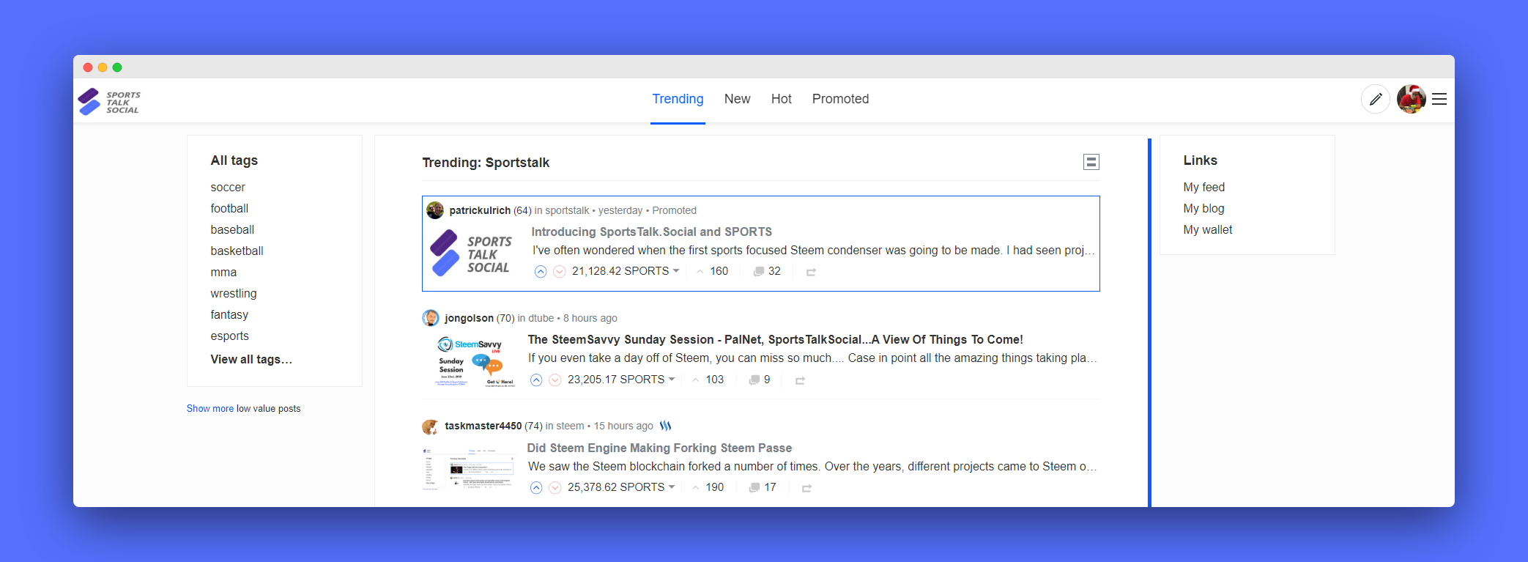Reblog the Introducing SportsTalk.Social post
This screenshot has width=1528, height=562.
(x=812, y=272)
